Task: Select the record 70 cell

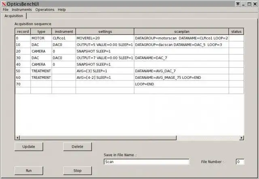Action: coord(23,84)
